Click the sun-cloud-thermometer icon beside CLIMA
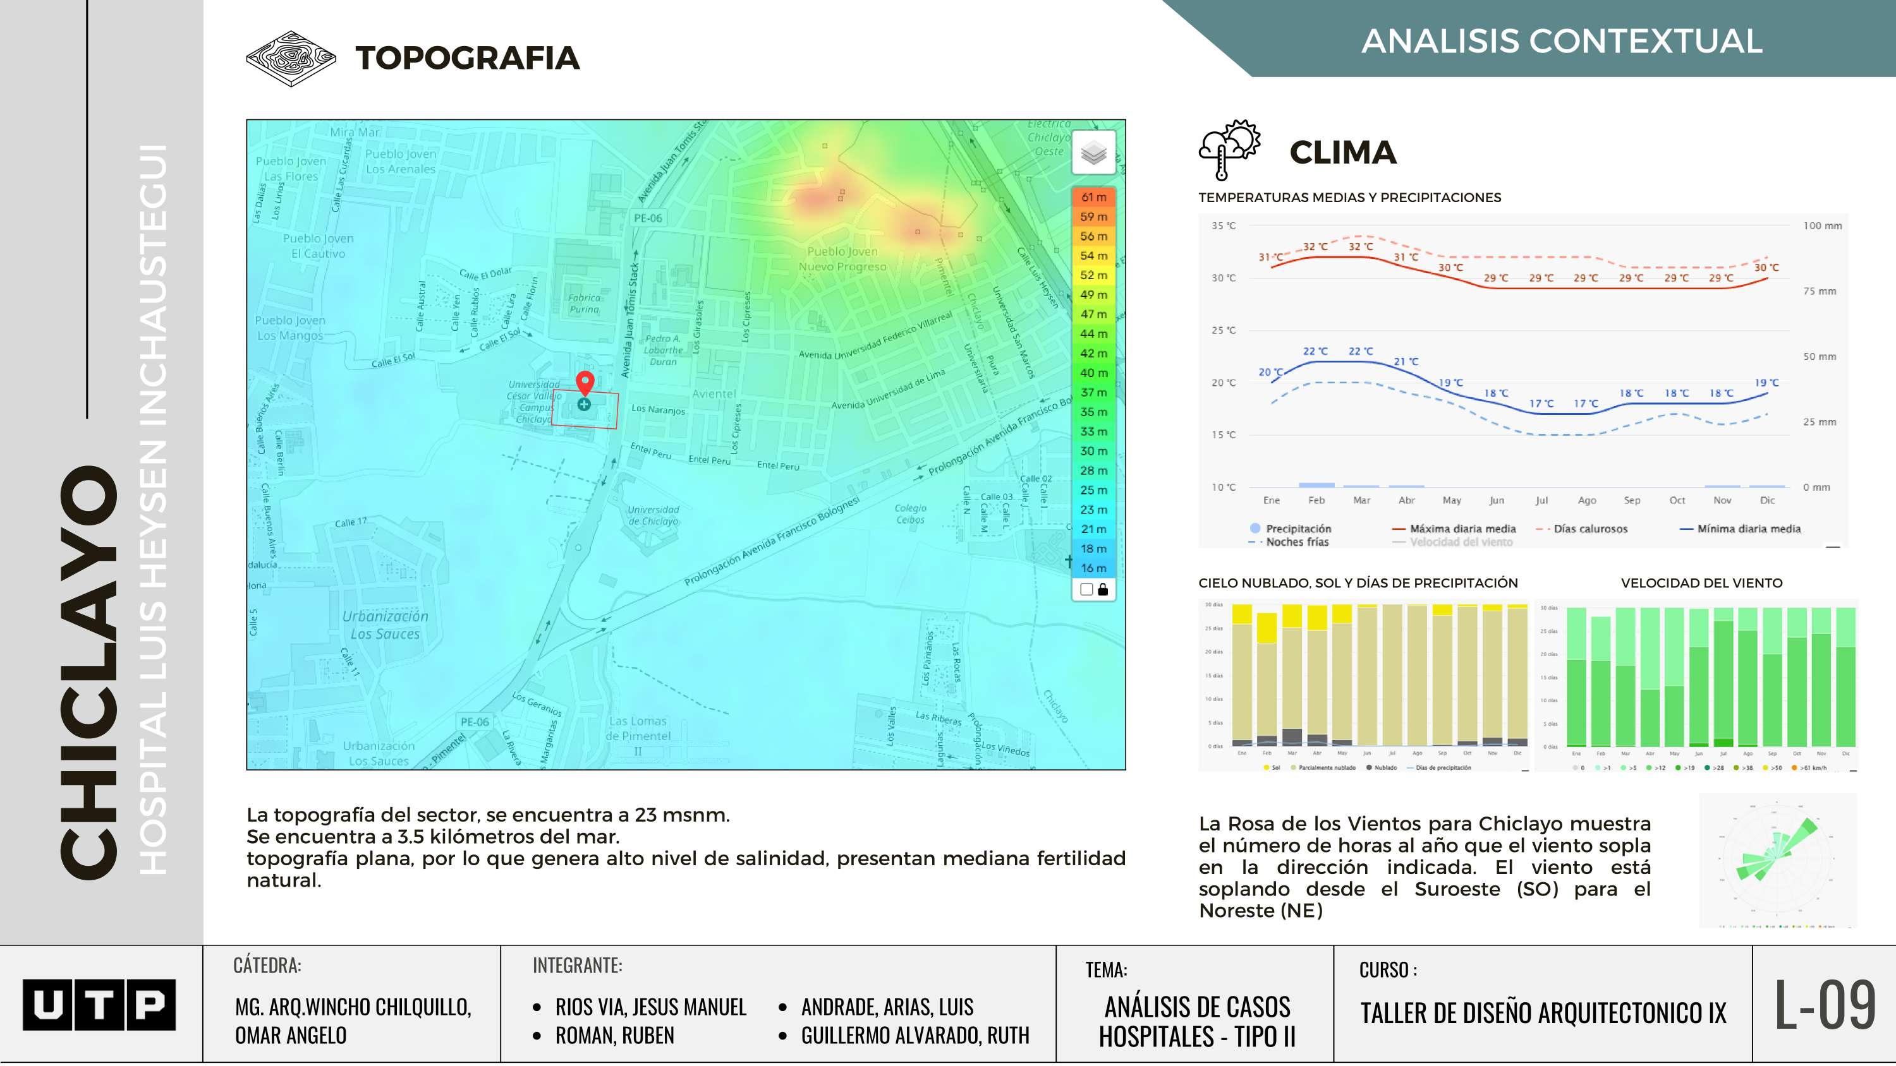The image size is (1896, 1066). click(x=1229, y=150)
